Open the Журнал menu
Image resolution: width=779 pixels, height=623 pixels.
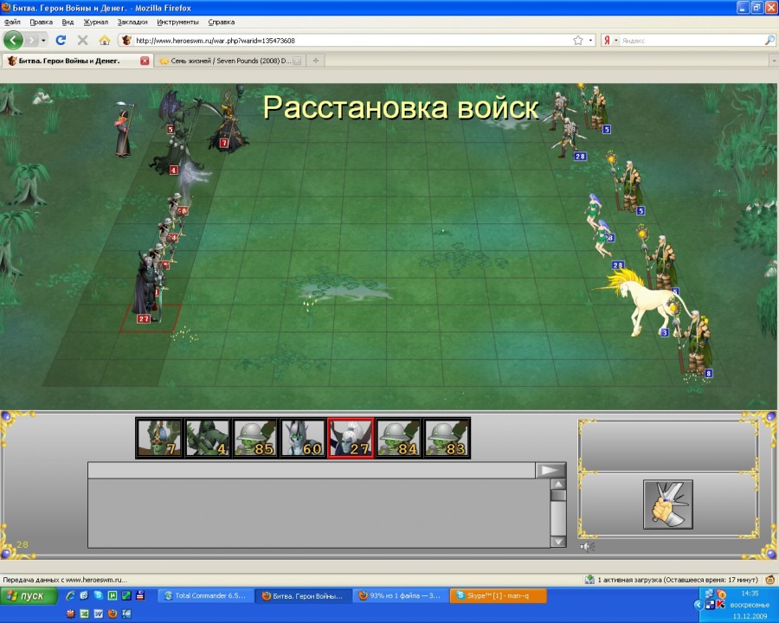96,22
